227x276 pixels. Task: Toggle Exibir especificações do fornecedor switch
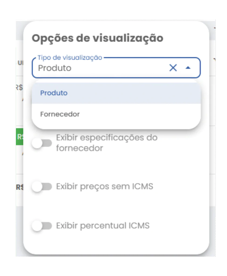42,143
